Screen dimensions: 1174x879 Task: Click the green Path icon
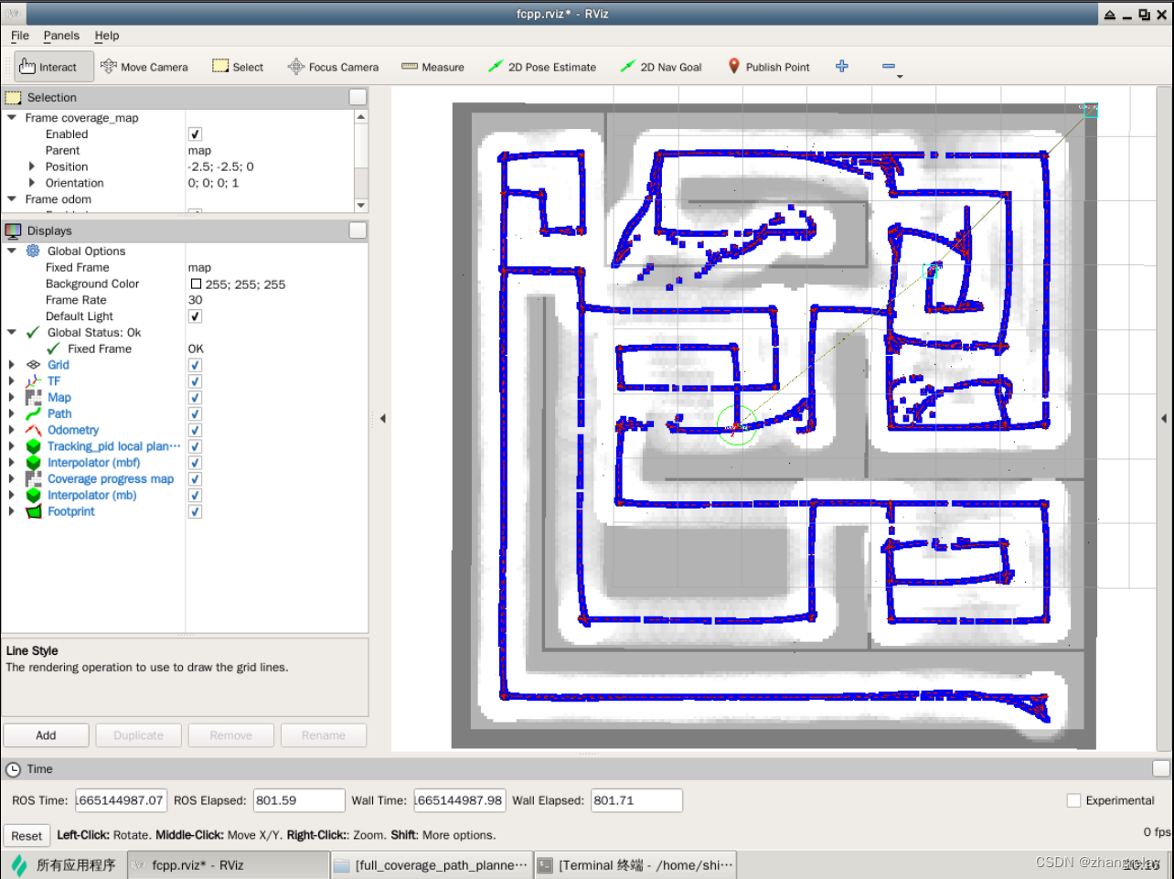(33, 414)
